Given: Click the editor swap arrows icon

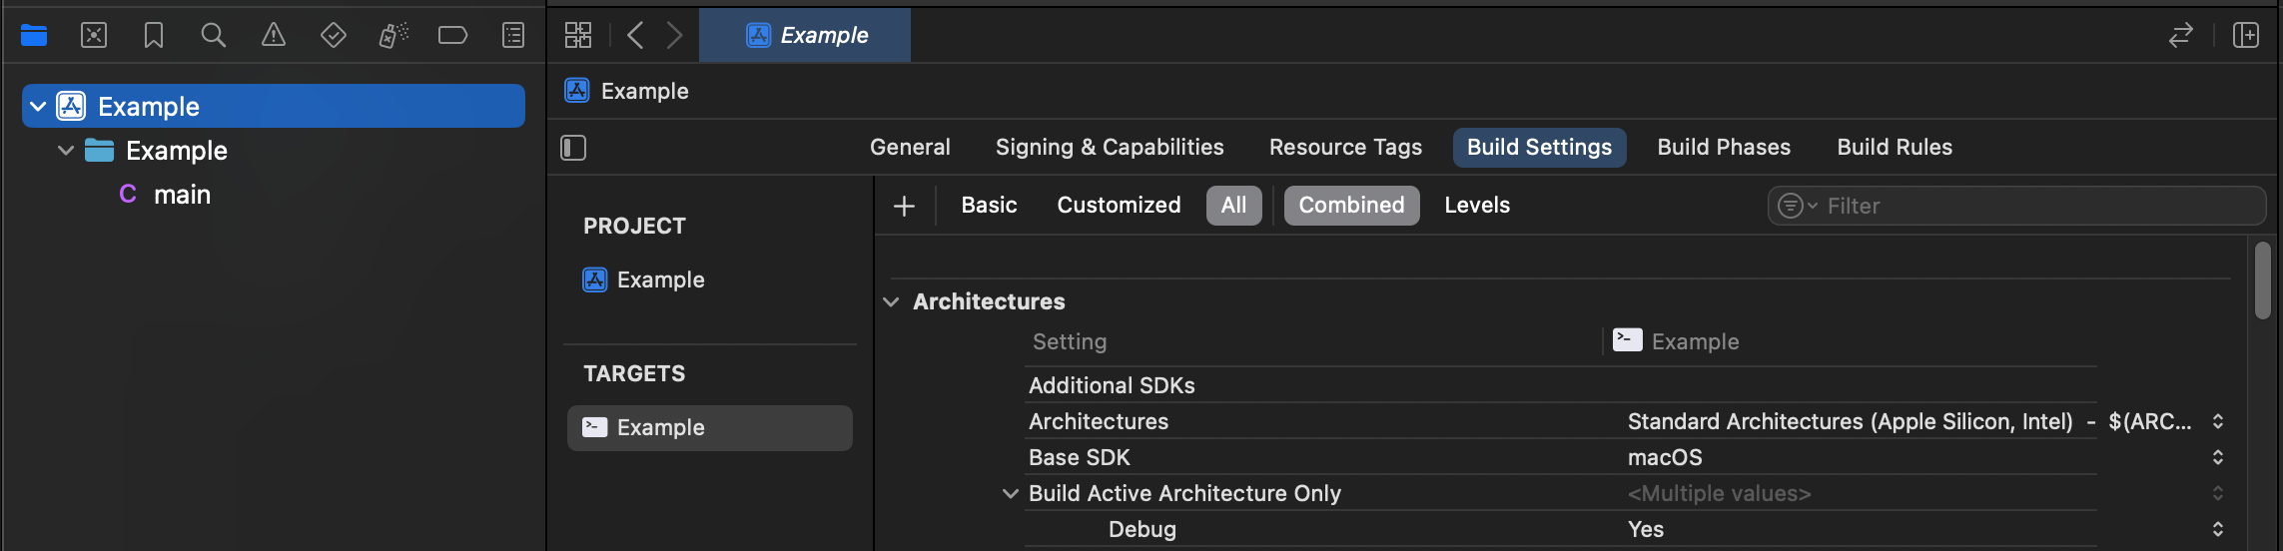Looking at the screenshot, I should [x=2181, y=36].
